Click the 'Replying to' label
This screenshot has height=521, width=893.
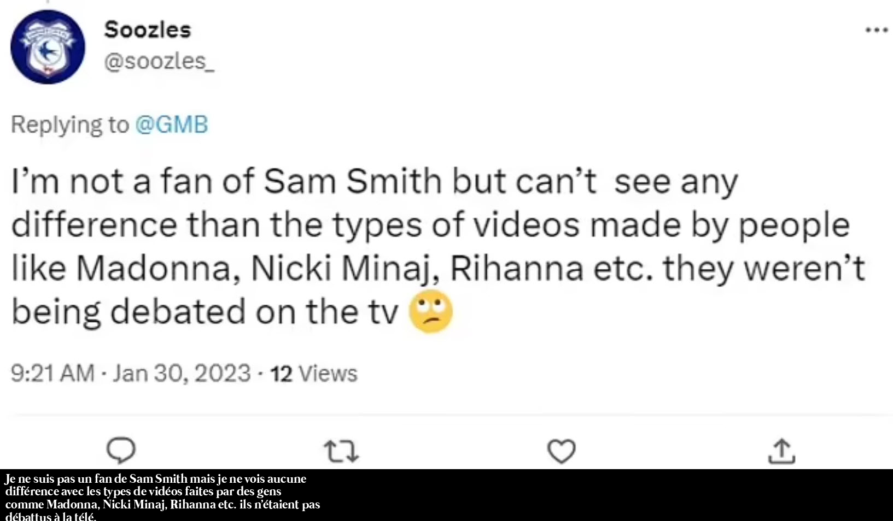coord(70,125)
